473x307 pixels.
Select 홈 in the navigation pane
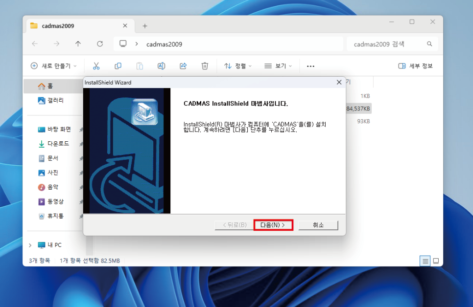coord(53,86)
